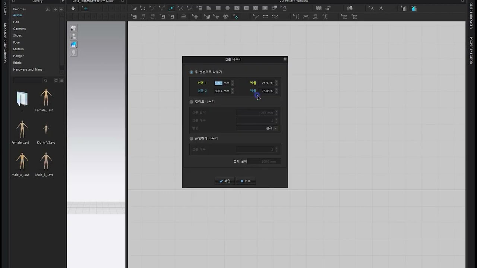477x268 pixels.
Task: Select '길이로 나누기' radio option
Action: [x=192, y=102]
